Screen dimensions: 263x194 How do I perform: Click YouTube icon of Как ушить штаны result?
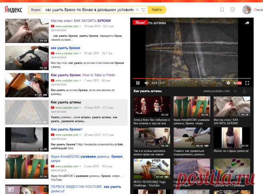[x=53, y=108]
